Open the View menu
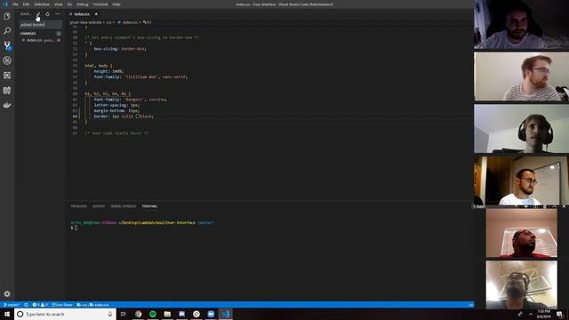Image resolution: width=569 pixels, height=320 pixels. tap(58, 4)
